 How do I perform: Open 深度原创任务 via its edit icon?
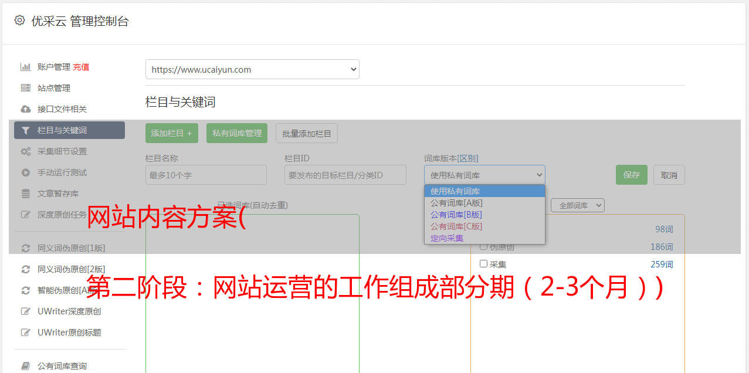[25, 215]
